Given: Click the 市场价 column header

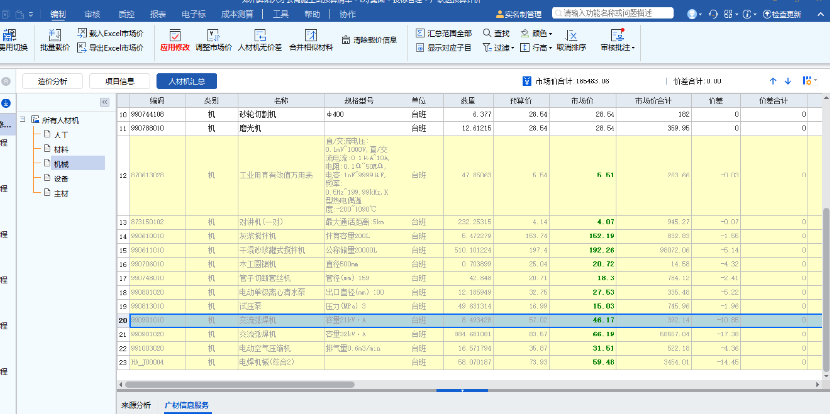Looking at the screenshot, I should [x=582, y=100].
